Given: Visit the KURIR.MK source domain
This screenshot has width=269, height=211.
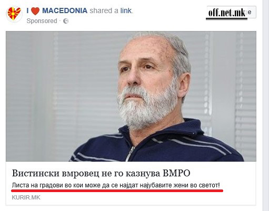Looking at the screenshot, I should pyautogui.click(x=26, y=197).
